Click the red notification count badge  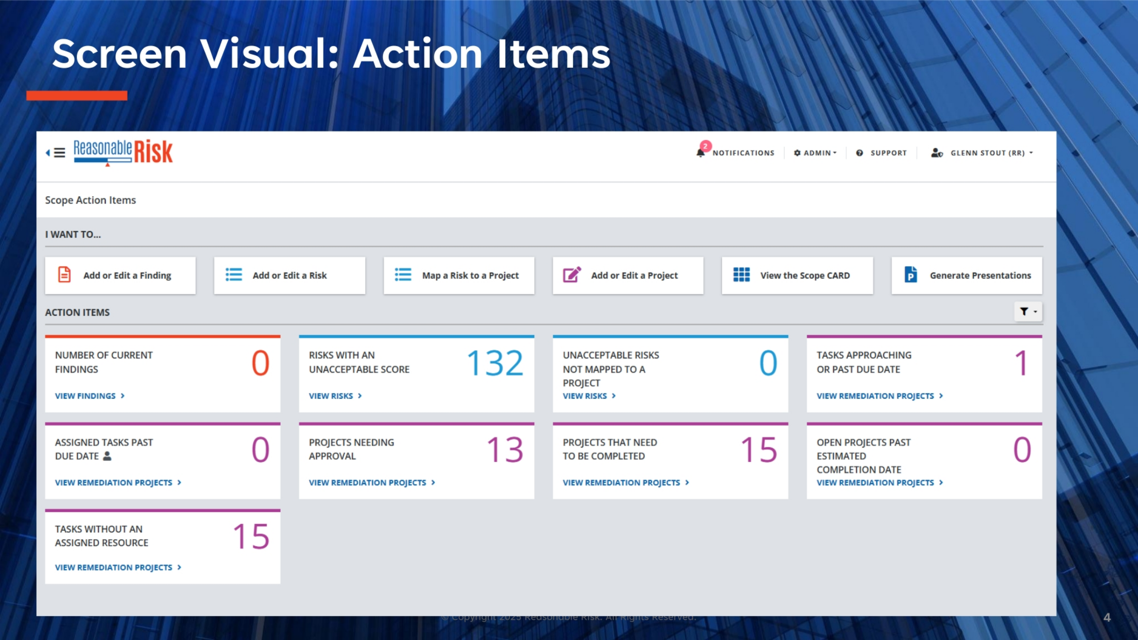706,146
